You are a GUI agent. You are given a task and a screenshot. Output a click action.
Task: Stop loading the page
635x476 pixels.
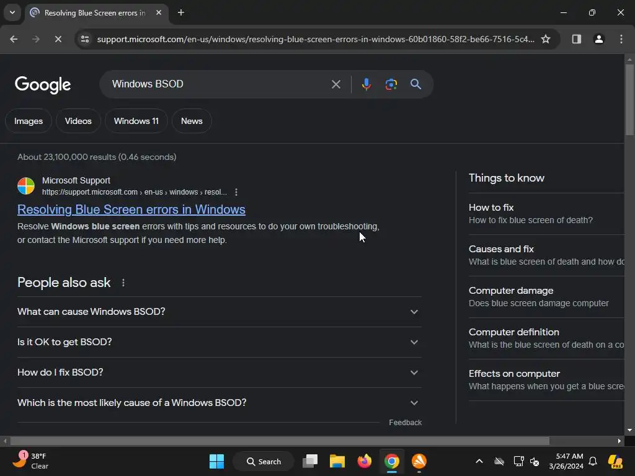[x=58, y=39]
